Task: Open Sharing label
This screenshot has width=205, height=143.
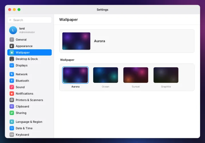Action: pos(21,113)
